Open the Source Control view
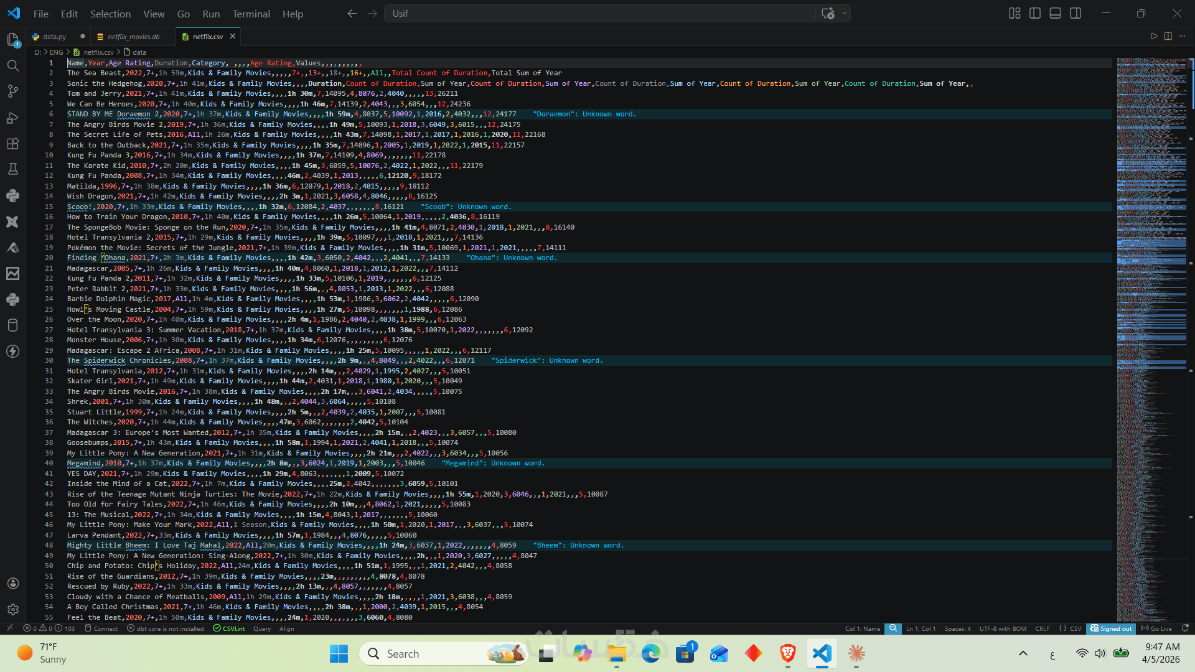Screen dimensions: 1195x672 (x=12, y=91)
